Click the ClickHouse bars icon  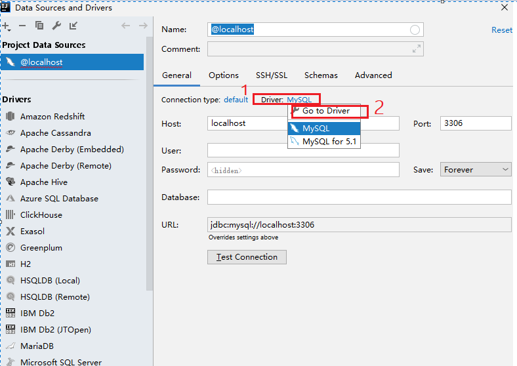10,214
